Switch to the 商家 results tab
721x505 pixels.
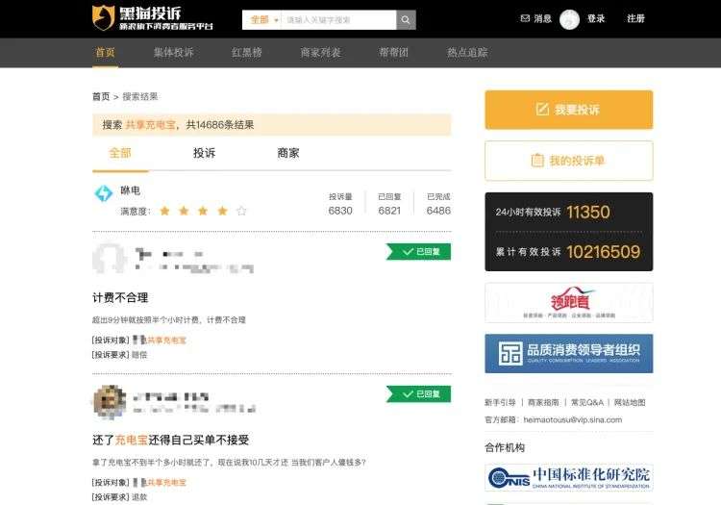pyautogui.click(x=288, y=153)
